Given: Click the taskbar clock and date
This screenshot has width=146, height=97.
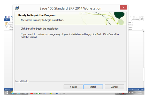Looking at the screenshot, I should click(140, 93).
